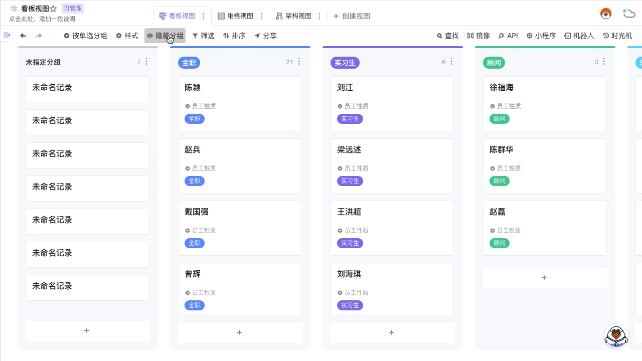Open the 实习生 group more menu
The height and width of the screenshot is (361, 642).
click(x=451, y=61)
